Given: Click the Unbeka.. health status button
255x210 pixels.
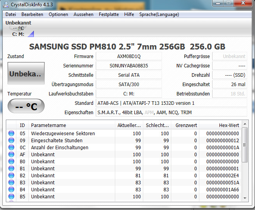Looking at the screenshot, I should click(x=26, y=73).
